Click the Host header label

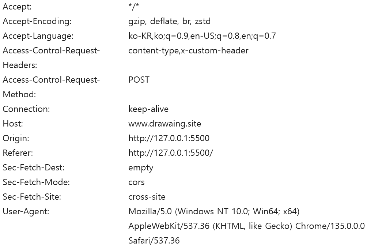click(13, 124)
